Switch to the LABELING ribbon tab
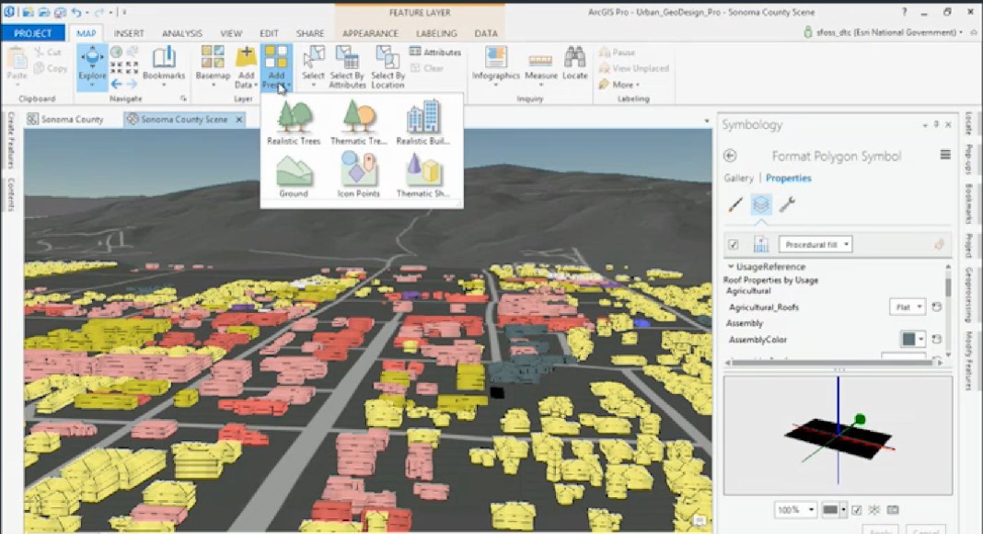983x534 pixels. (436, 33)
